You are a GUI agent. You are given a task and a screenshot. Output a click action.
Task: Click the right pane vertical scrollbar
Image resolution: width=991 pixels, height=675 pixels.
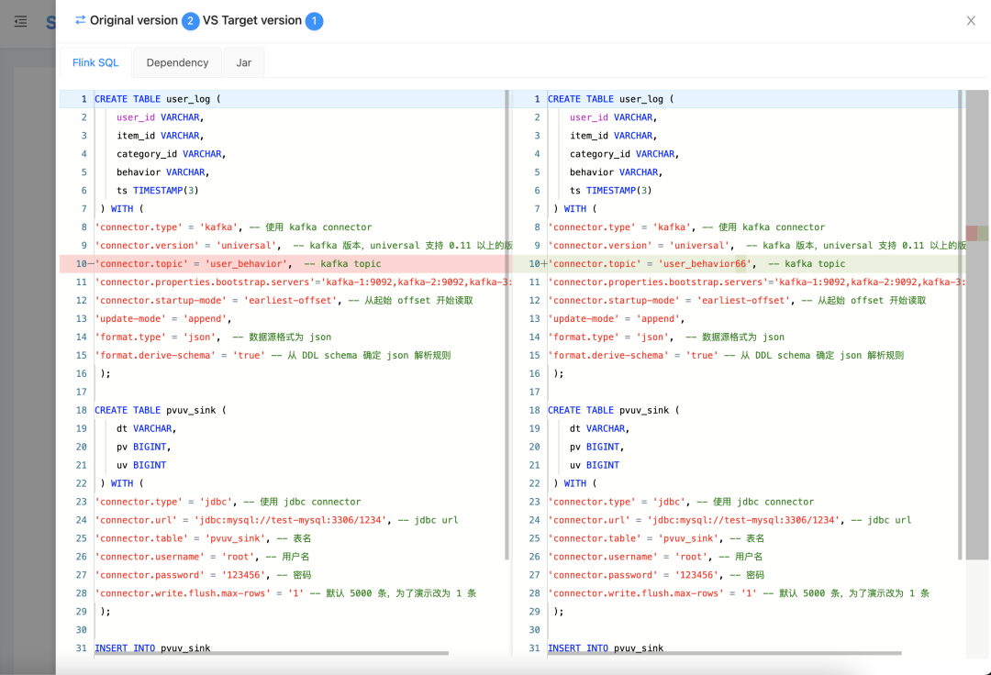pyautogui.click(x=960, y=321)
